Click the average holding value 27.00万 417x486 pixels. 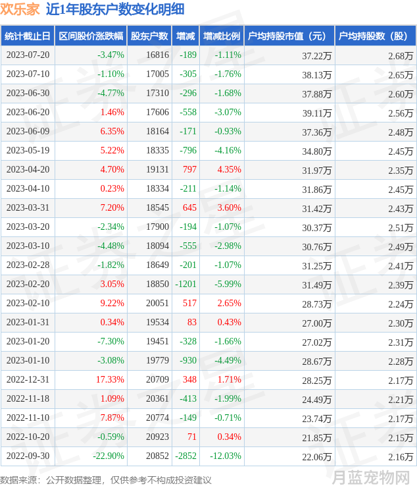point(317,323)
